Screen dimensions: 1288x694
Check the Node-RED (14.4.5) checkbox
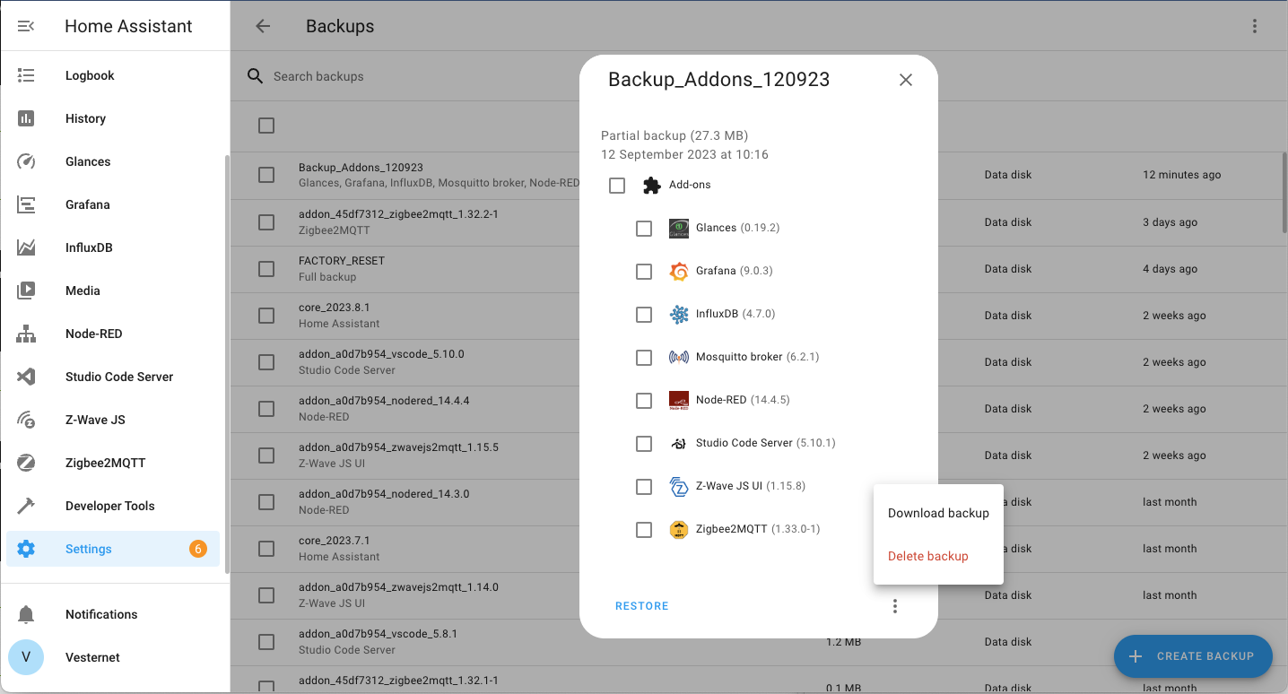pos(644,401)
